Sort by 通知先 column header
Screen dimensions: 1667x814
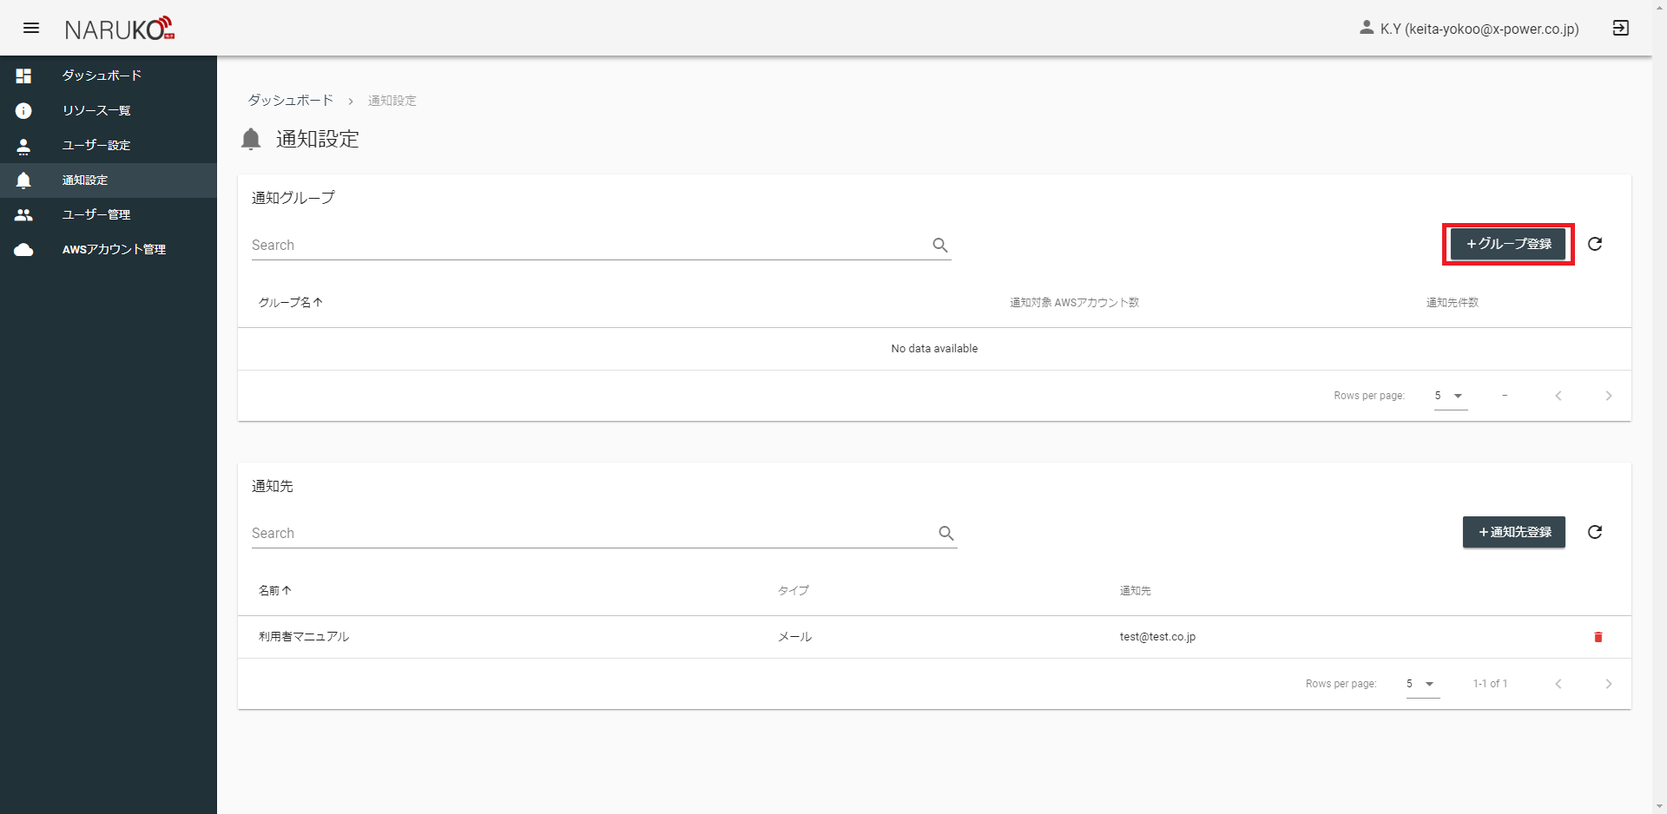point(1136,590)
